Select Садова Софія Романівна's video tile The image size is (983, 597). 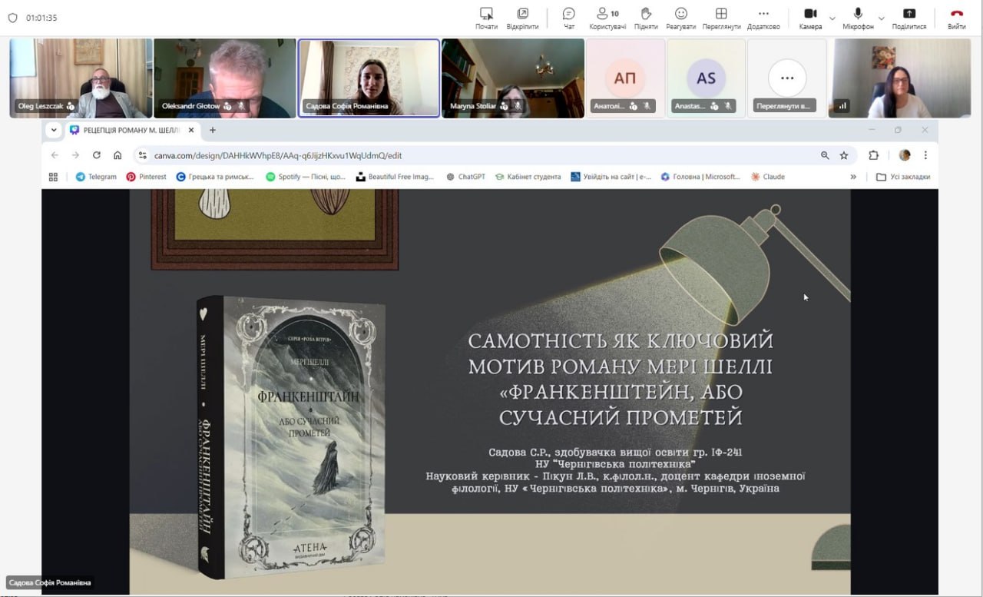pos(369,78)
